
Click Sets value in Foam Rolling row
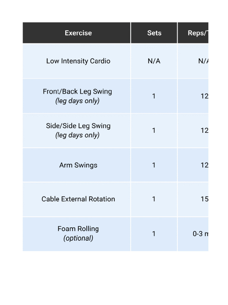coord(154,234)
